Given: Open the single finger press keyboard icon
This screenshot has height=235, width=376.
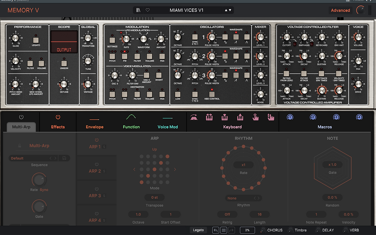Looking at the screenshot, I should click(256, 117).
